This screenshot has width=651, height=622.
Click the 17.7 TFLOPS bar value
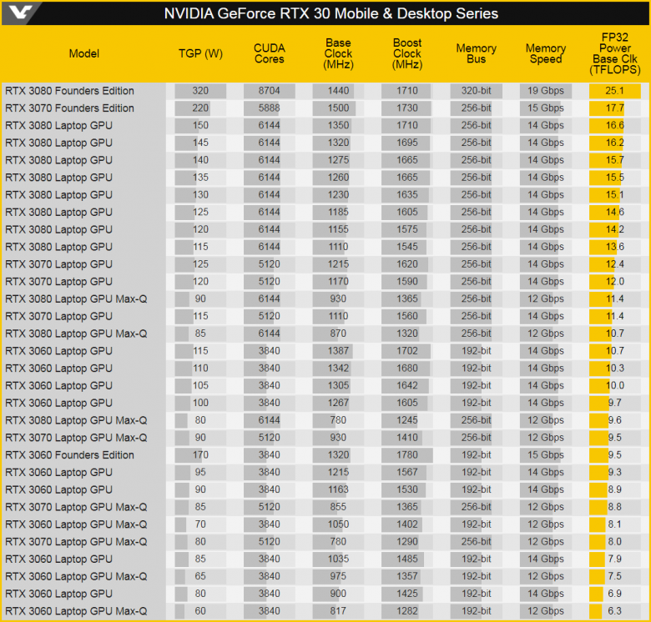(x=615, y=108)
